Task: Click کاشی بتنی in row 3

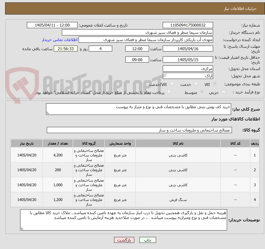Action: [x=178, y=185]
